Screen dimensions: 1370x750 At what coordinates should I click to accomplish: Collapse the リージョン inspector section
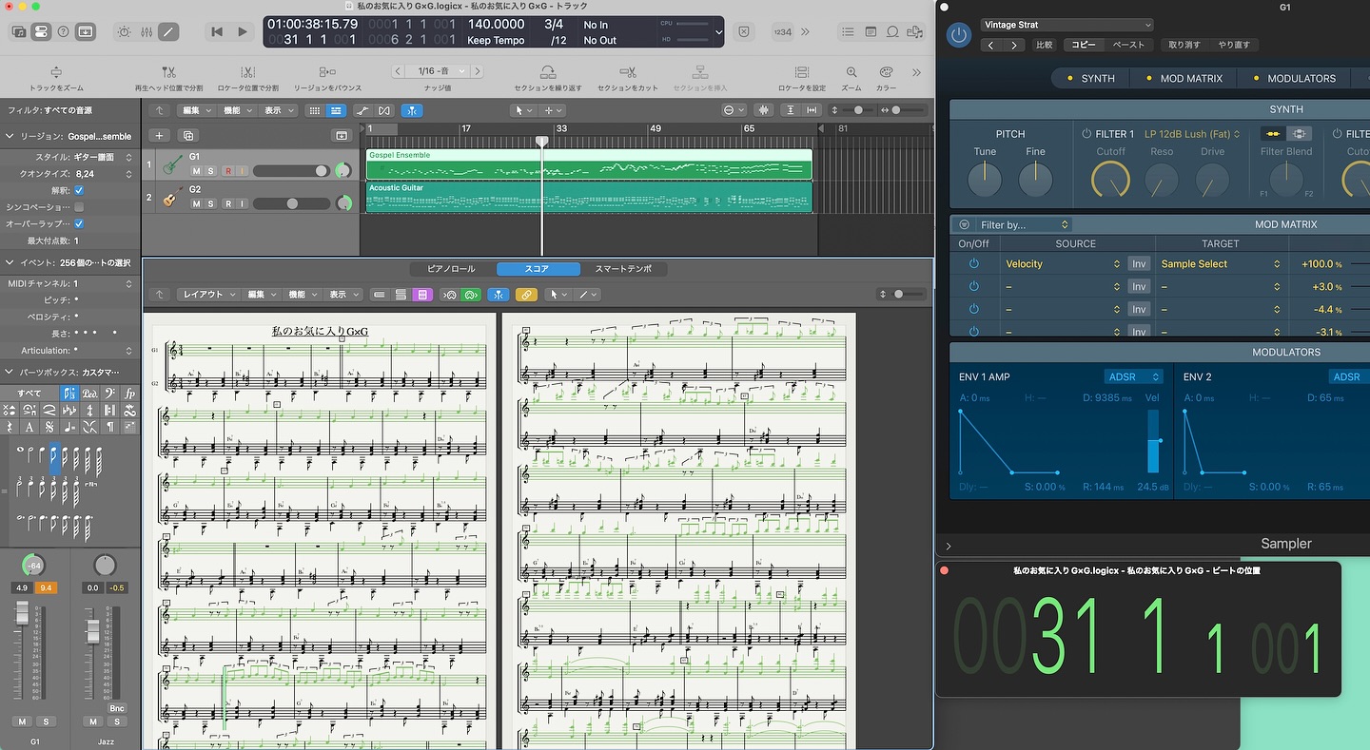point(10,136)
